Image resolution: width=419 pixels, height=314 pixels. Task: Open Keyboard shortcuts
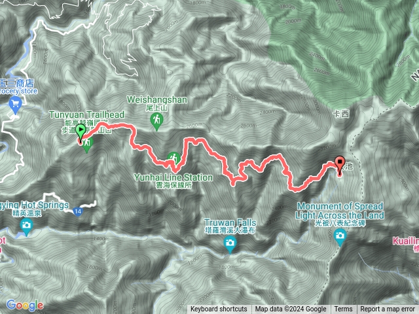tap(219, 309)
